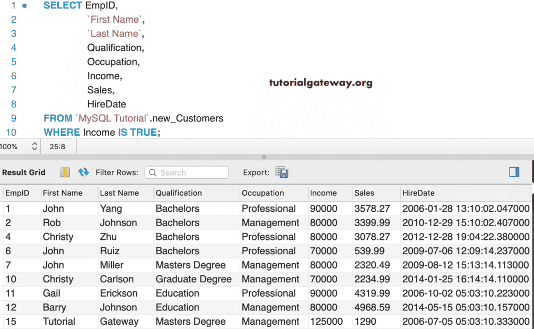The image size is (534, 329).
Task: Select the HireDate column header
Action: [x=418, y=193]
